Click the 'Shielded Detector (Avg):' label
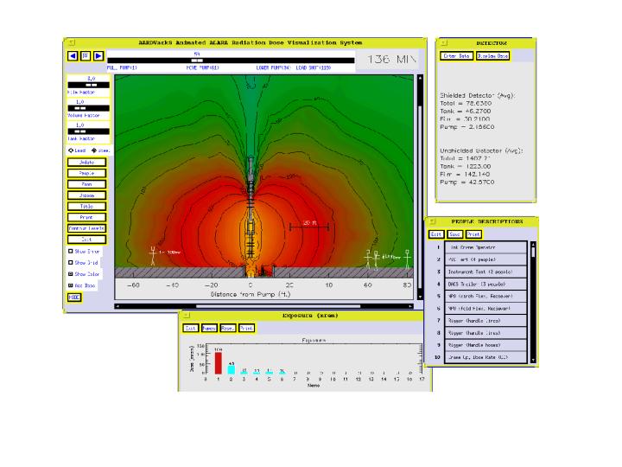622x467 pixels. tap(477, 95)
